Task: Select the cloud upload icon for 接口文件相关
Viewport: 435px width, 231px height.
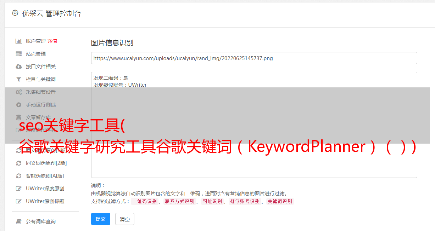Action: [19, 67]
